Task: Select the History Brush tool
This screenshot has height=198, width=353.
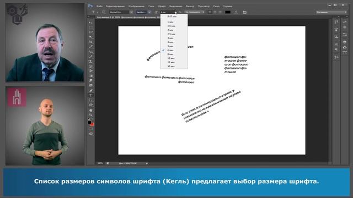Action: (90, 67)
